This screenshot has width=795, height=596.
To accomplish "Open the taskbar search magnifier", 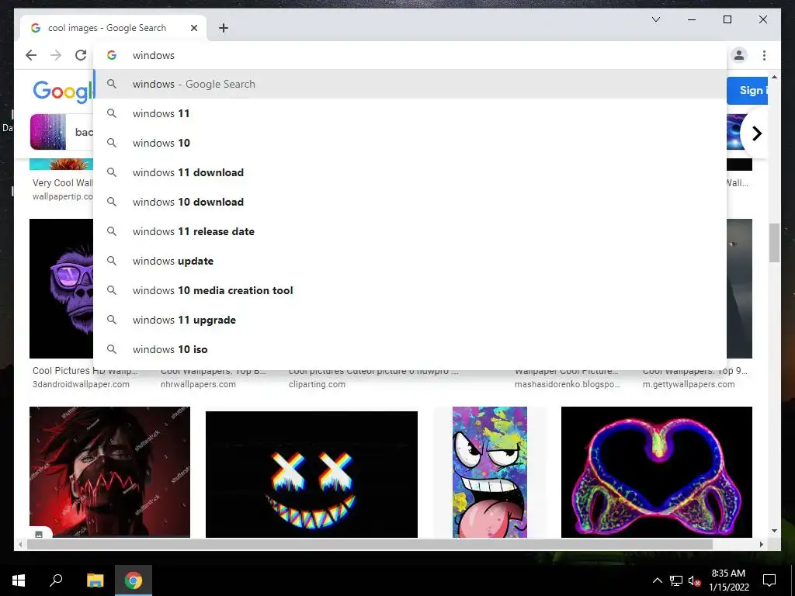I will (56, 580).
